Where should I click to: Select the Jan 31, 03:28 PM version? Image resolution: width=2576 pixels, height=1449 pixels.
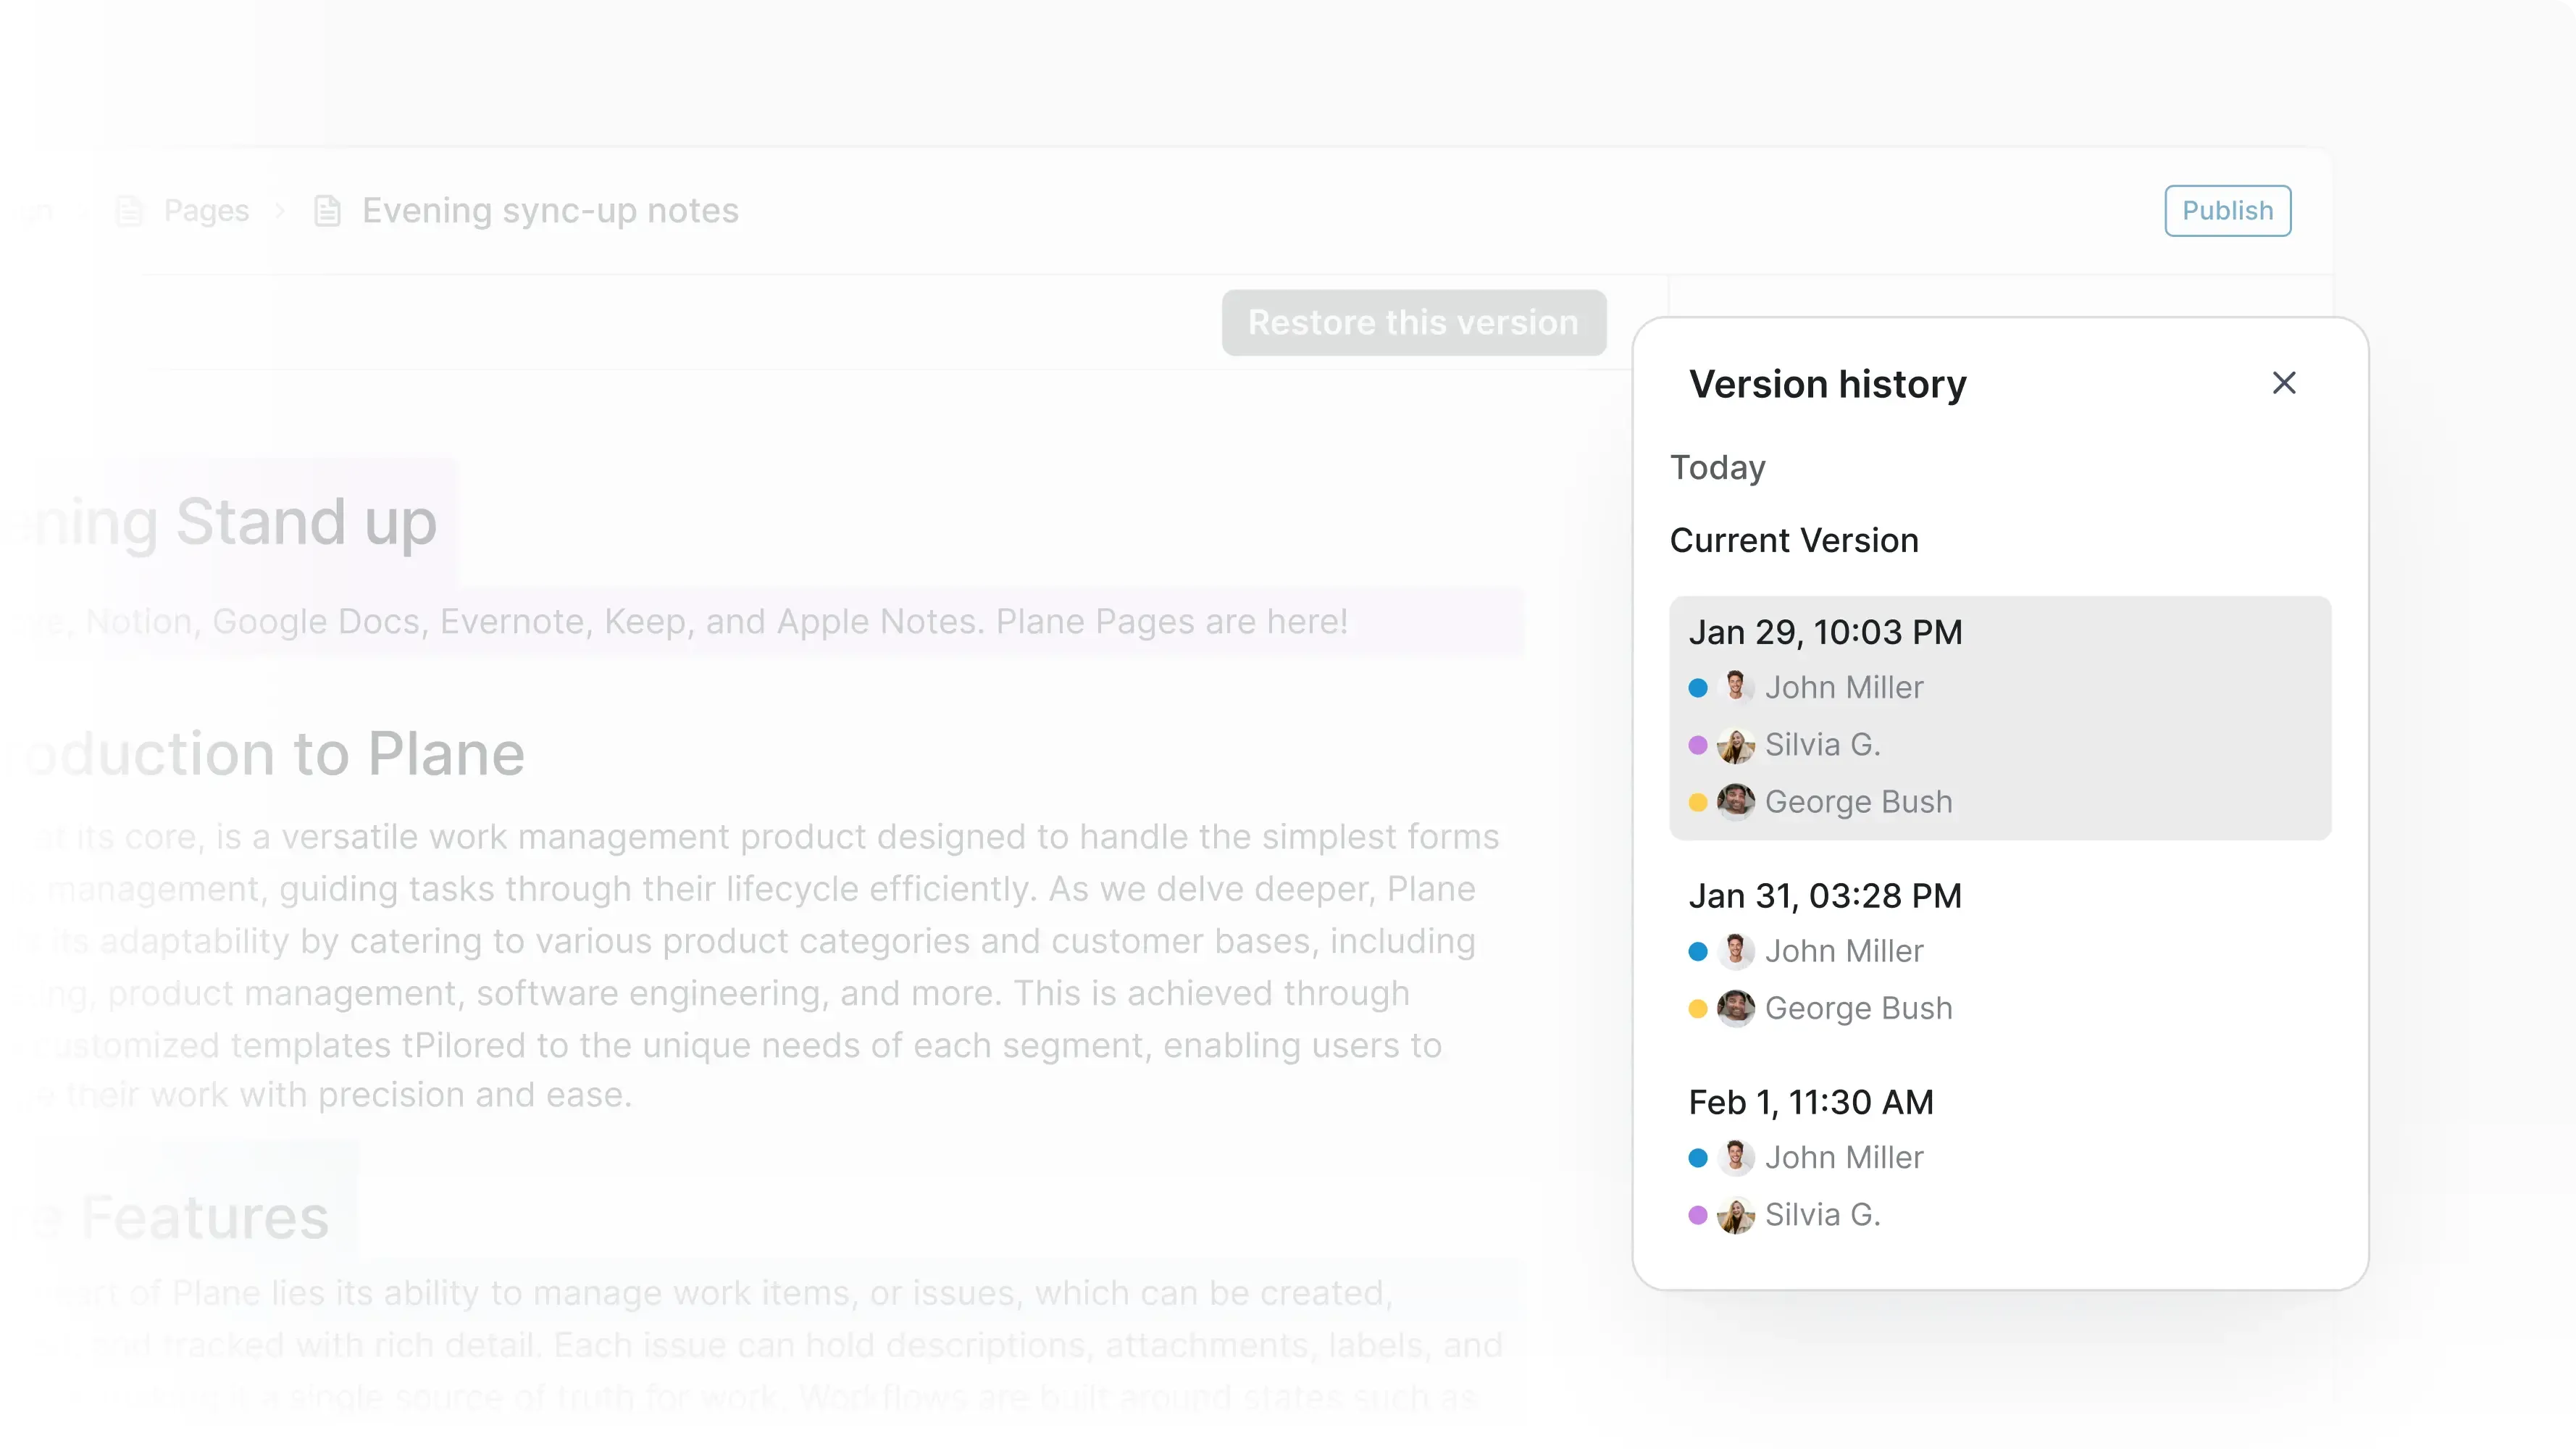pyautogui.click(x=1824, y=895)
